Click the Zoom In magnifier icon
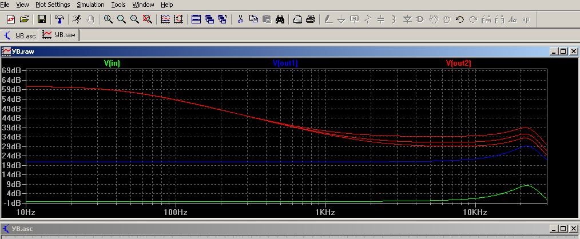Screen dimensions: 580x239 (x=108, y=19)
